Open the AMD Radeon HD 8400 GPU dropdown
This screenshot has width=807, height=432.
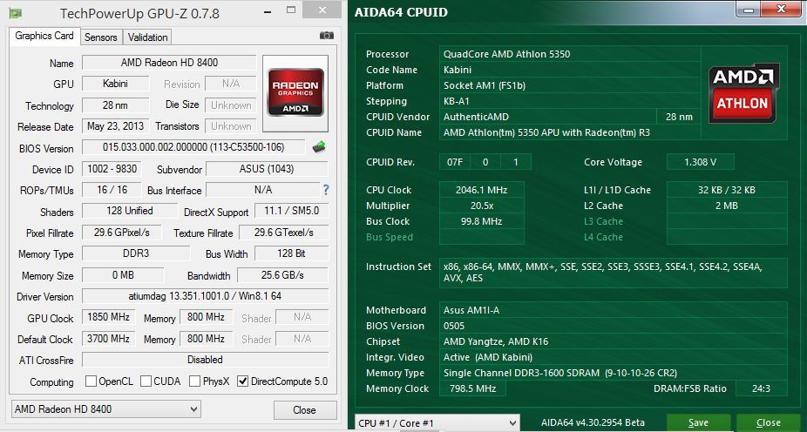pos(105,409)
